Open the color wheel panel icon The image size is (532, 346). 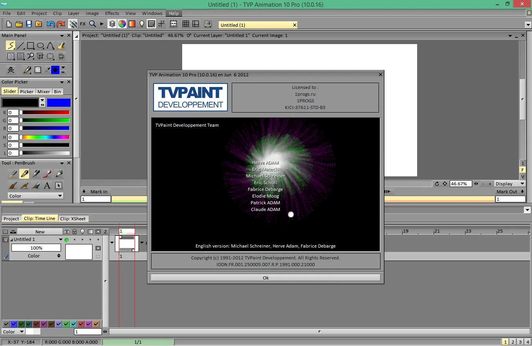(x=122, y=24)
